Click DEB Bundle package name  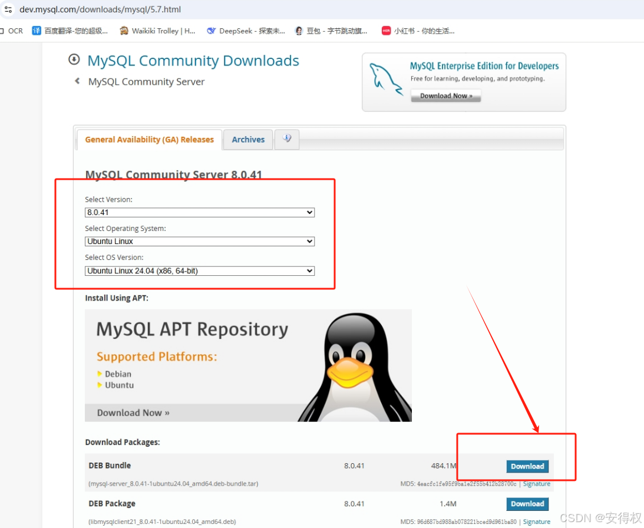(110, 466)
